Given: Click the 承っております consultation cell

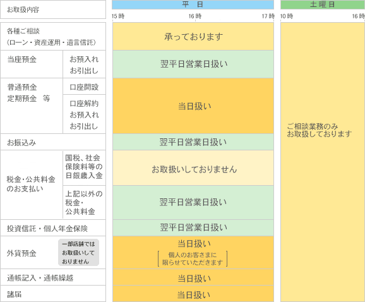Looking at the screenshot, I should tap(193, 36).
